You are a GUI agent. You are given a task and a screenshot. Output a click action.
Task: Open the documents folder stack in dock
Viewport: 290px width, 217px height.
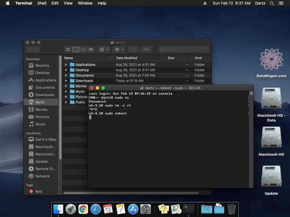pyautogui.click(x=219, y=209)
